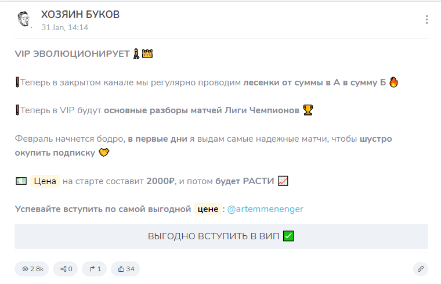Click the walking person emoji beside the crown
This screenshot has height=284, width=441.
click(x=136, y=54)
